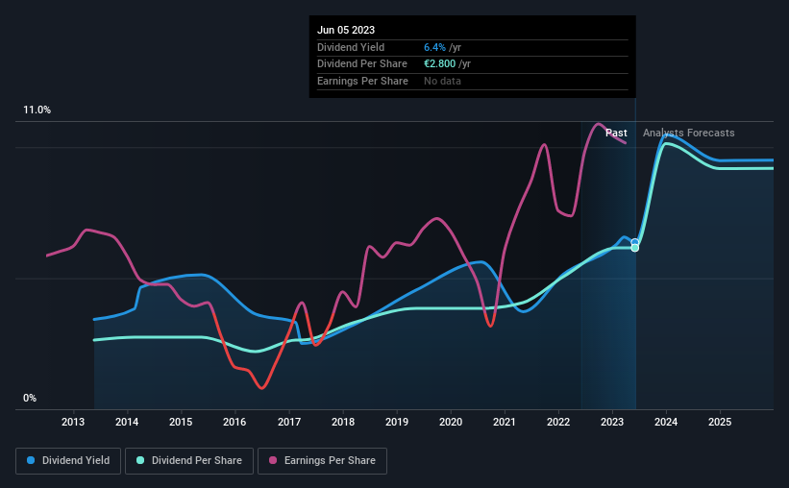The height and width of the screenshot is (488, 789).
Task: Click the Analysts Forecasts label
Action: coord(689,133)
